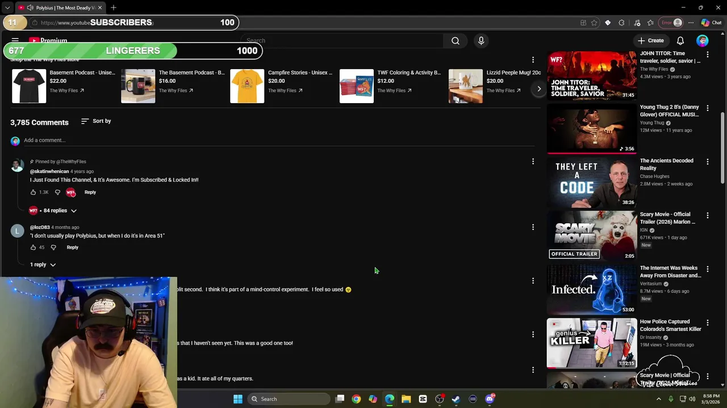Open options for the mind-control experiment comment

click(x=533, y=281)
